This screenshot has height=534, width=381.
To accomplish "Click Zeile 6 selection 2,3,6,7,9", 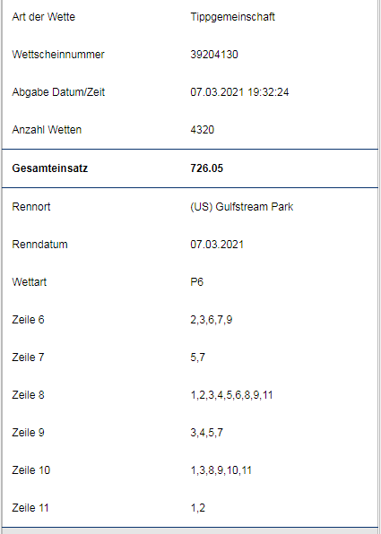I will coord(212,320).
